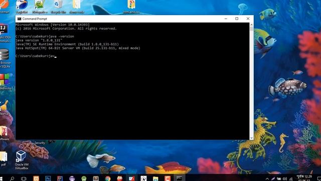The width and height of the screenshot is (321, 181).
Task: Open the Oracle VM VirtualBox desktop shortcut
Action: pos(22,160)
